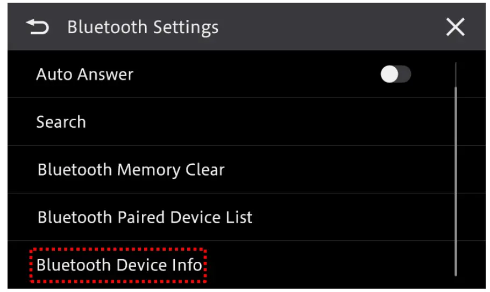The height and width of the screenshot is (292, 490).
Task: Click the Bluetooth Settings title text
Action: [x=143, y=28]
